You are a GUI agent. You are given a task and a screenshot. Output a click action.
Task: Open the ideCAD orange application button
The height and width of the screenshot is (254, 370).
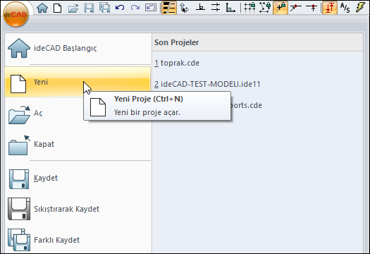[16, 14]
